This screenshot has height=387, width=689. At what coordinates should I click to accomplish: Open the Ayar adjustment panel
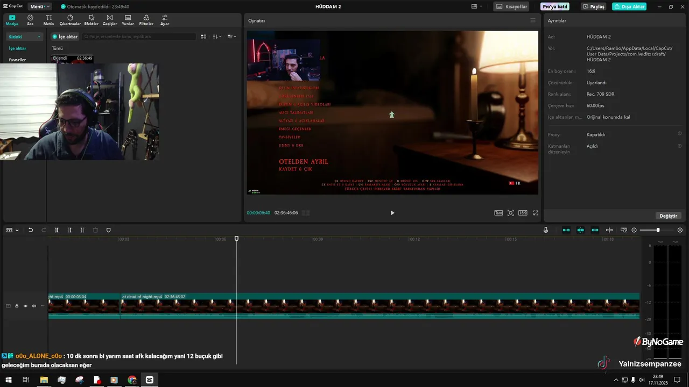point(165,20)
